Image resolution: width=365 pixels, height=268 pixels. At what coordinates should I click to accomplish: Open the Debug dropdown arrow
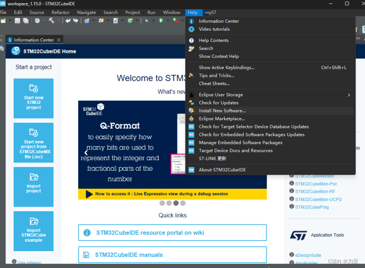pyautogui.click(x=153, y=21)
